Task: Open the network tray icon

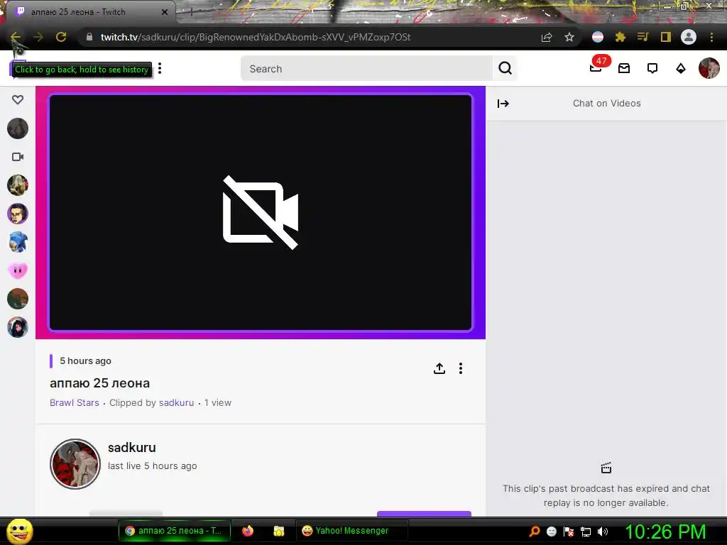Action: click(x=586, y=531)
